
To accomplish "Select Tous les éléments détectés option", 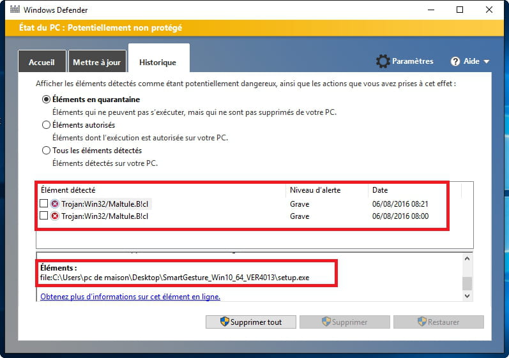I will 46,151.
